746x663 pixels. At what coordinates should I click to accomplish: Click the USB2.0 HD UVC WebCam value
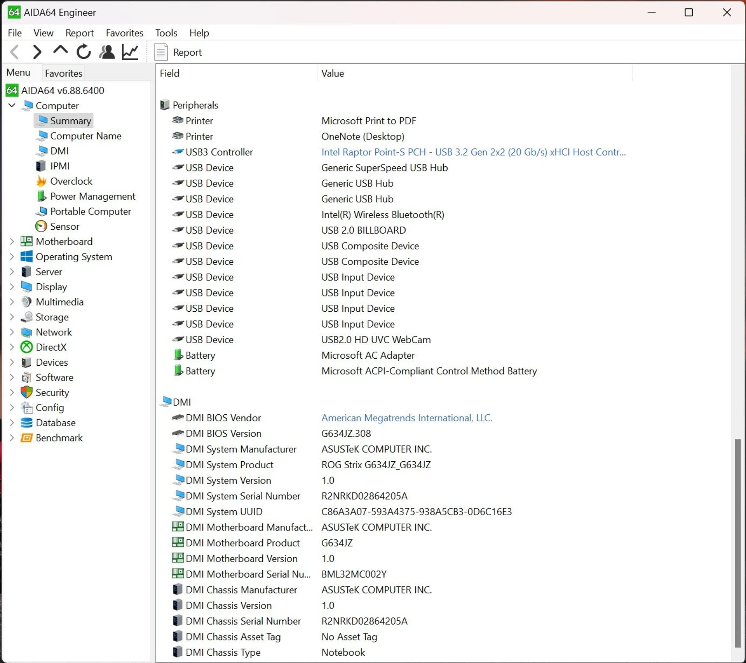click(376, 340)
